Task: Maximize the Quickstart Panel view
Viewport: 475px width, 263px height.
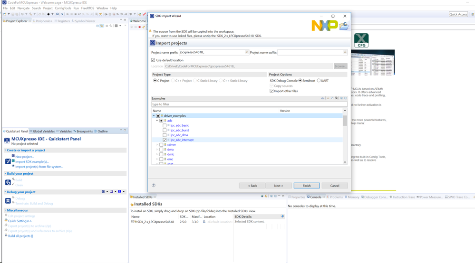Action: (x=125, y=130)
